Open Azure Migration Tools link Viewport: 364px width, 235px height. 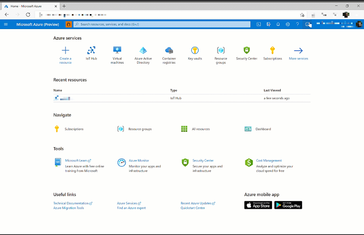(x=69, y=208)
